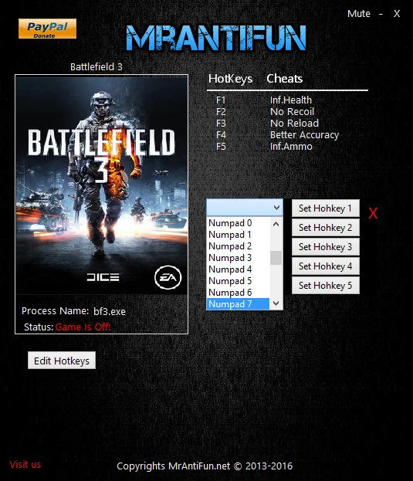
Task: Click the F5 hotkey text
Action: pos(221,147)
